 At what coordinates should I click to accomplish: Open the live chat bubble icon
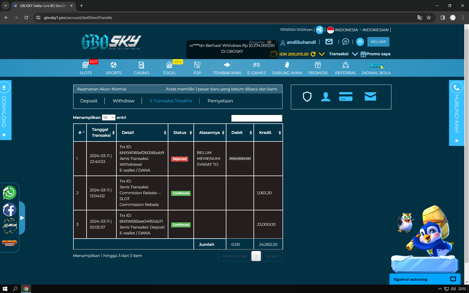[x=345, y=42]
